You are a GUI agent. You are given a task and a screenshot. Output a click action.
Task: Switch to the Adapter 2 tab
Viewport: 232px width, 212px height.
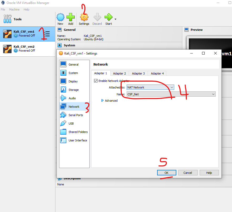[119, 73]
